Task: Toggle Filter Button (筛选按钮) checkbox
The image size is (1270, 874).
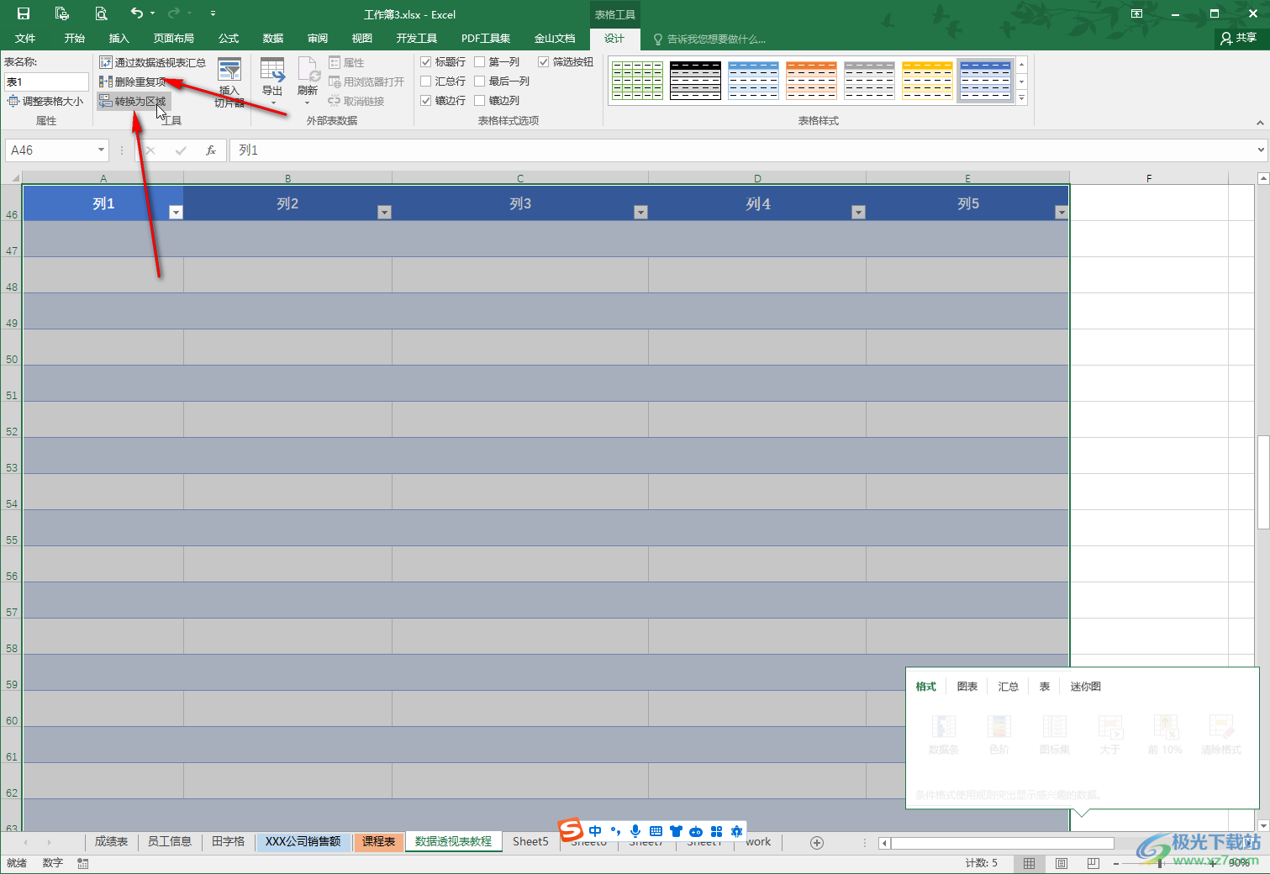Action: pos(544,62)
